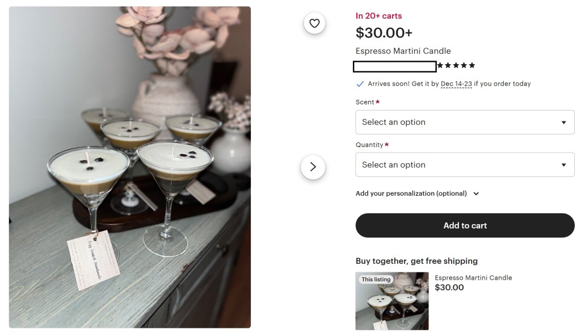
Task: Click the In 20+ carts text
Action: (x=378, y=16)
